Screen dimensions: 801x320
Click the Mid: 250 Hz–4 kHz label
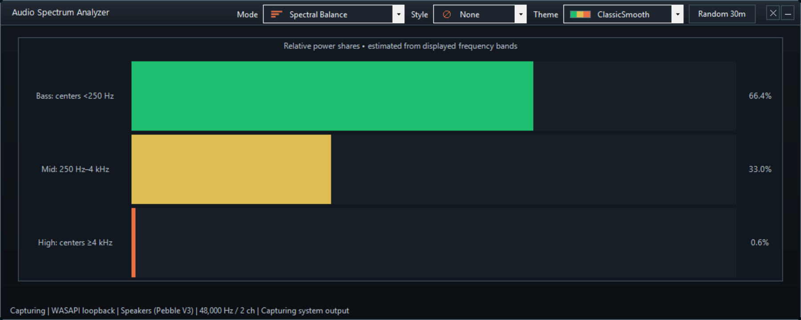tap(75, 169)
